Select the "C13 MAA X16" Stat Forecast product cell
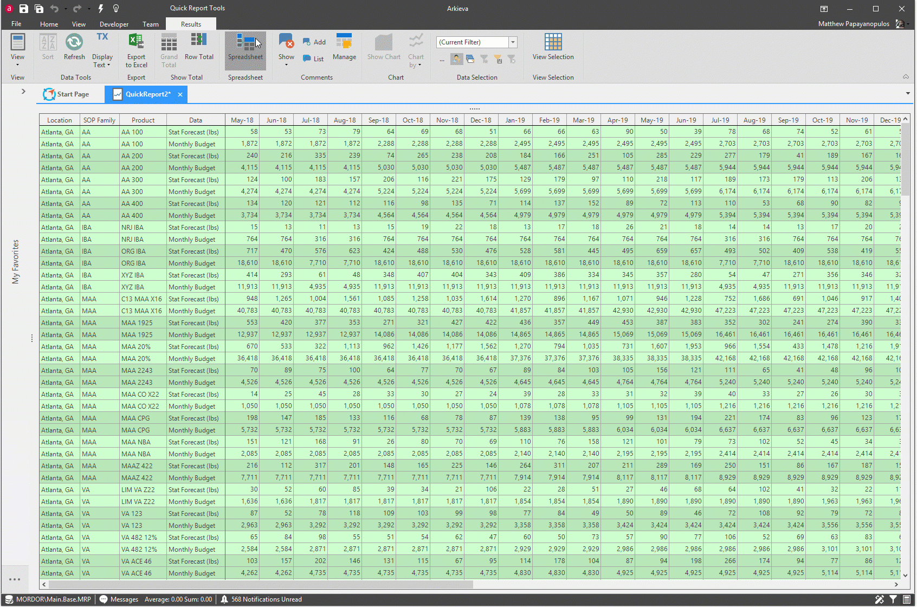The image size is (917, 607). point(143,299)
